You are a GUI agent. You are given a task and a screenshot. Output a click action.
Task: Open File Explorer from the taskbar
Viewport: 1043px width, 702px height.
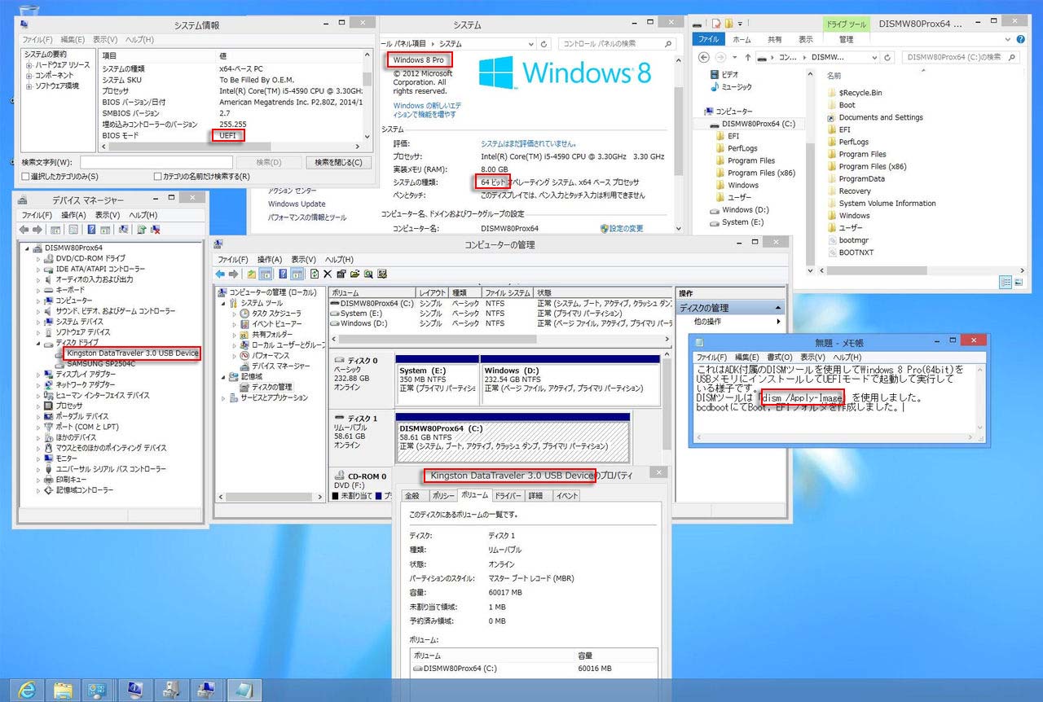63,689
